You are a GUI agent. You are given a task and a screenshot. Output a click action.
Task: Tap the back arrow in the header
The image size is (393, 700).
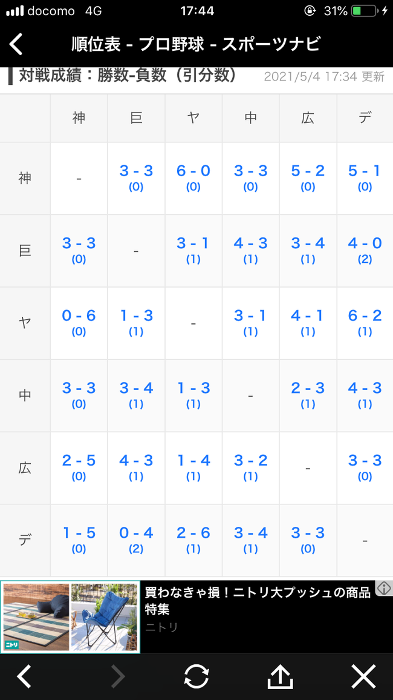16,44
